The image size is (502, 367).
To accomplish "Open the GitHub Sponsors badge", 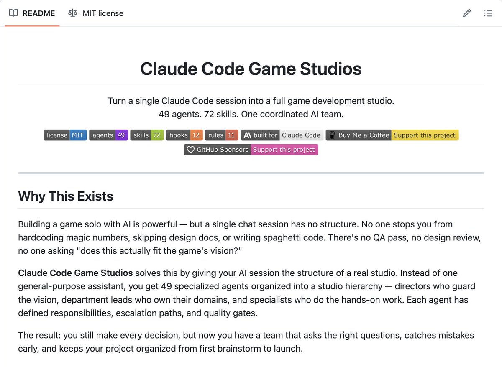I will coord(251,149).
